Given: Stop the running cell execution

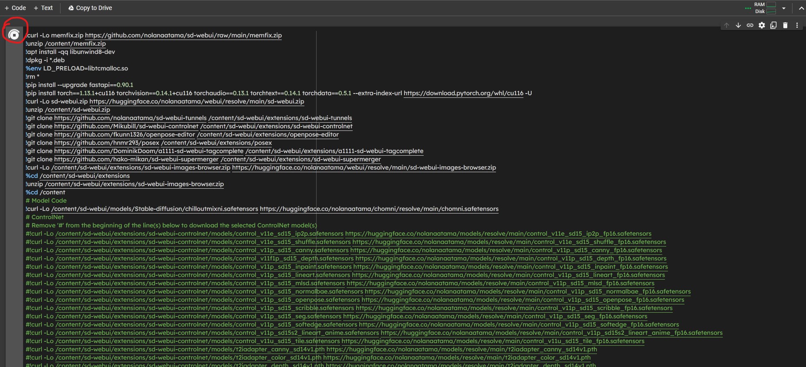Looking at the screenshot, I should click(14, 35).
